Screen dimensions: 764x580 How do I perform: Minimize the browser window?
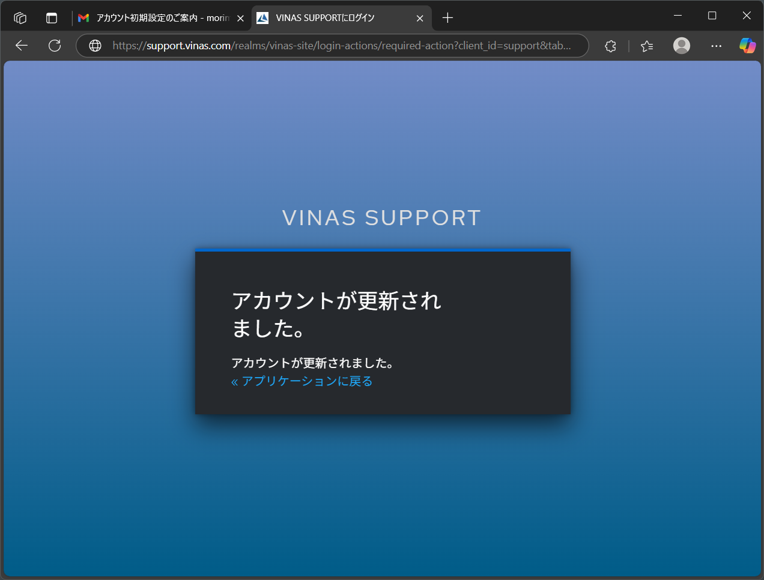coord(678,16)
